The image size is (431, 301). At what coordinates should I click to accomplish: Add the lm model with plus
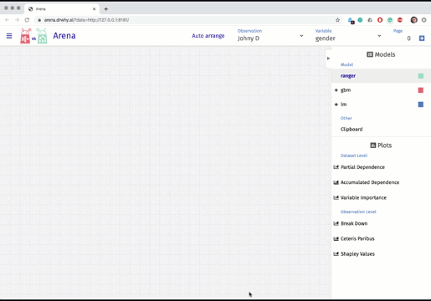336,105
